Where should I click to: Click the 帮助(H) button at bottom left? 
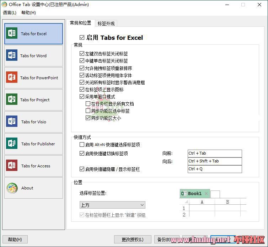coord(15,240)
